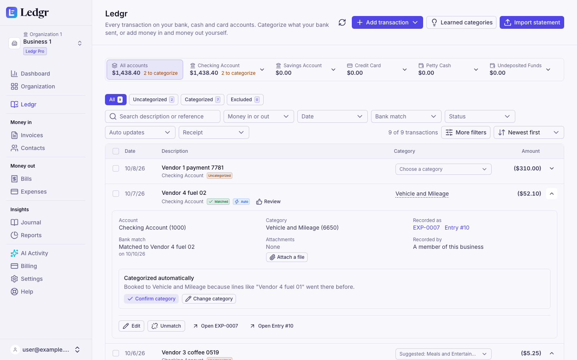Click More filters button
This screenshot has height=360, width=577.
pyautogui.click(x=466, y=132)
